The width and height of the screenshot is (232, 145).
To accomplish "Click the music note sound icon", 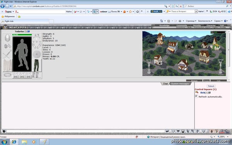I will pos(197,131).
